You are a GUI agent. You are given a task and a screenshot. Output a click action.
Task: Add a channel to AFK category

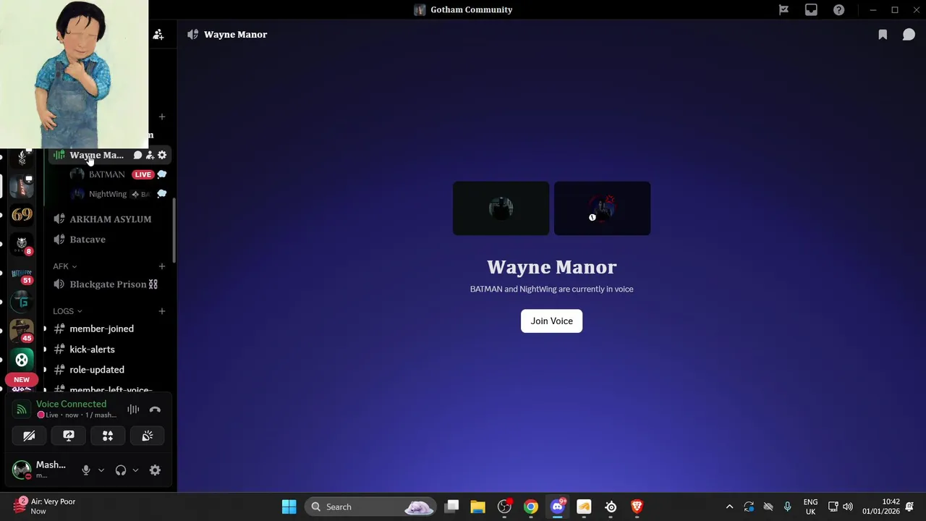(162, 266)
